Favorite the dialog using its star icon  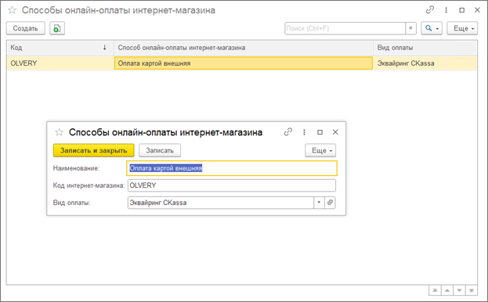59,132
